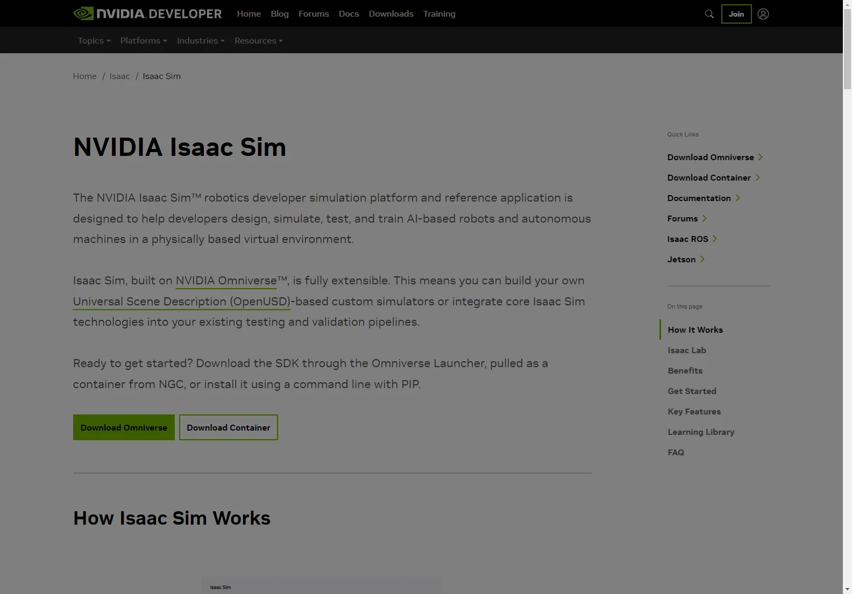The height and width of the screenshot is (594, 852).
Task: Open Download Omniverse quick link text
Action: (x=711, y=157)
